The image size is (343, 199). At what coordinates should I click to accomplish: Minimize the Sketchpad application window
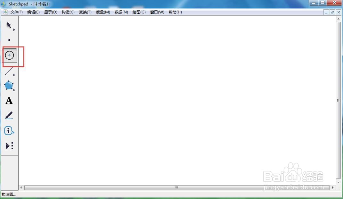(x=314, y=3)
